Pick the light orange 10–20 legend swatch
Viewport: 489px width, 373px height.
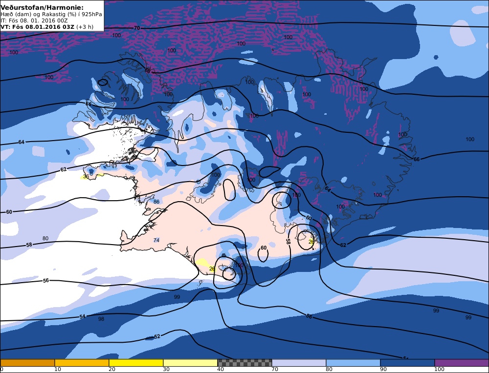pyautogui.click(x=82, y=362)
